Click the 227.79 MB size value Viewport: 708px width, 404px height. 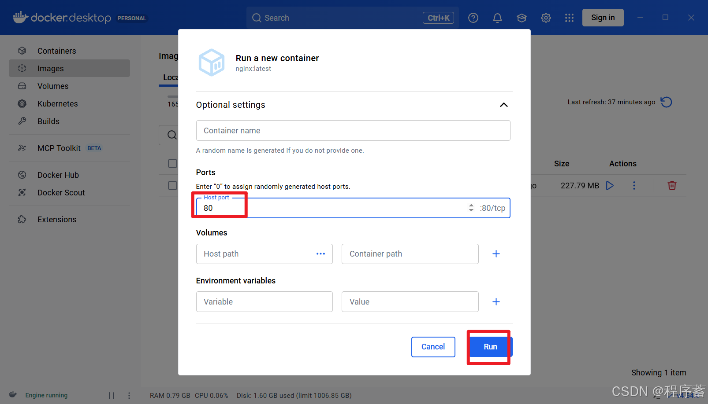(580, 185)
